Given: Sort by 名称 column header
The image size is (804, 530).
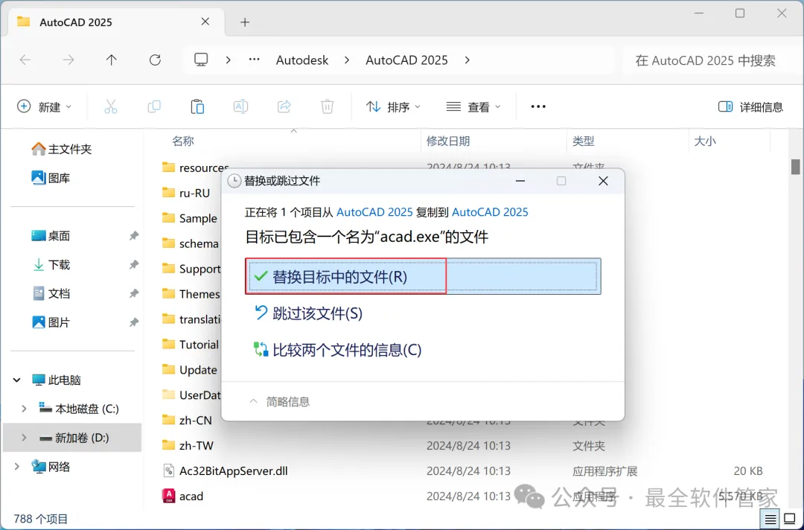Looking at the screenshot, I should click(183, 141).
